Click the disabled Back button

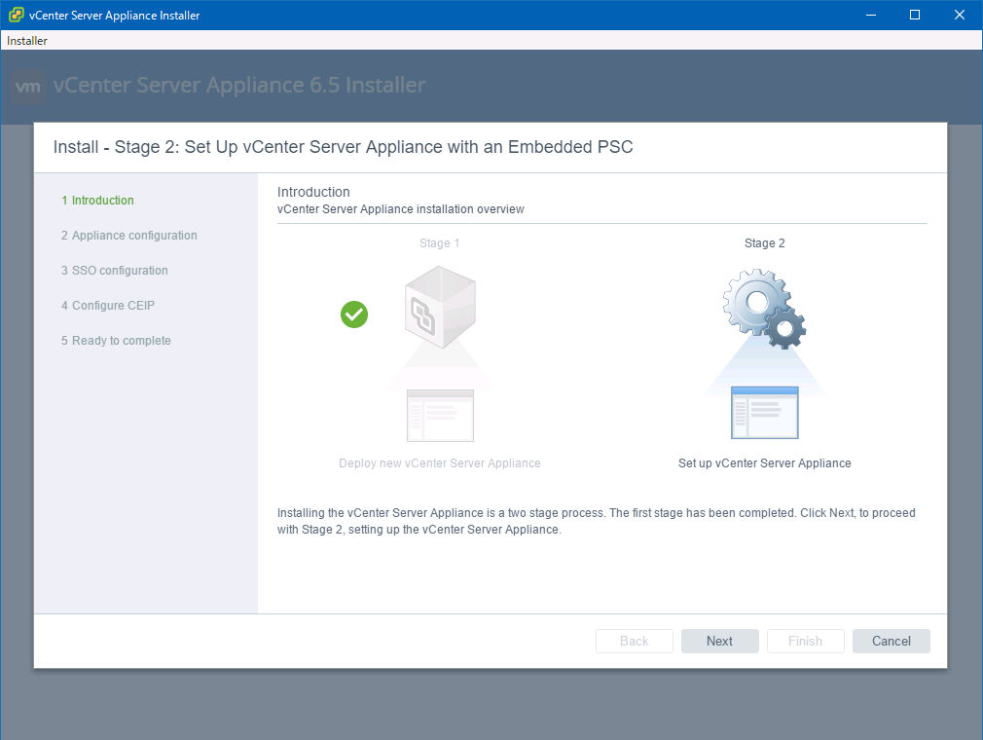[x=634, y=641]
